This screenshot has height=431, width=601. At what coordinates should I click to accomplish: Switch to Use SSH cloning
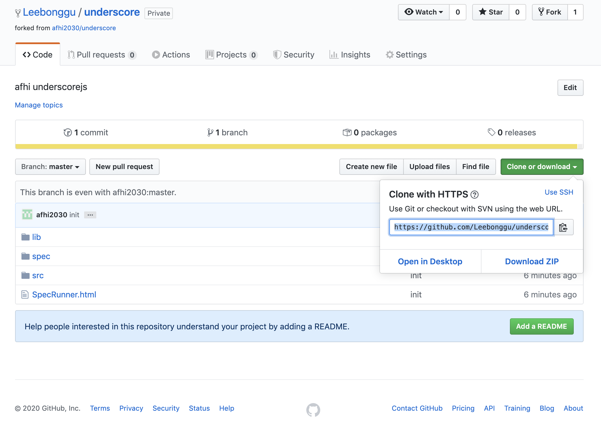559,192
